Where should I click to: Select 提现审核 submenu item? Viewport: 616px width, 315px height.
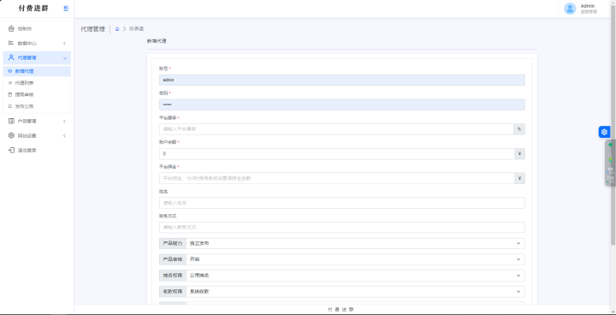[x=37, y=94]
